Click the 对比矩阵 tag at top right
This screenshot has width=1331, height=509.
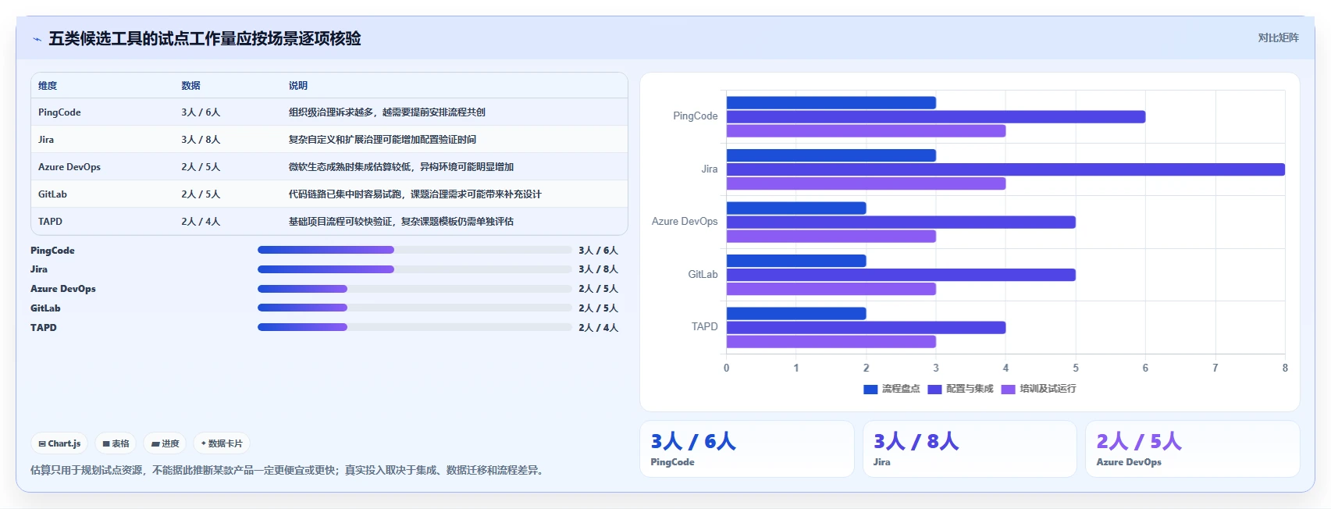[x=1278, y=37]
